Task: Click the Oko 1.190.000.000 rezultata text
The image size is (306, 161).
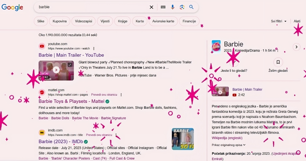Action: click(x=68, y=35)
